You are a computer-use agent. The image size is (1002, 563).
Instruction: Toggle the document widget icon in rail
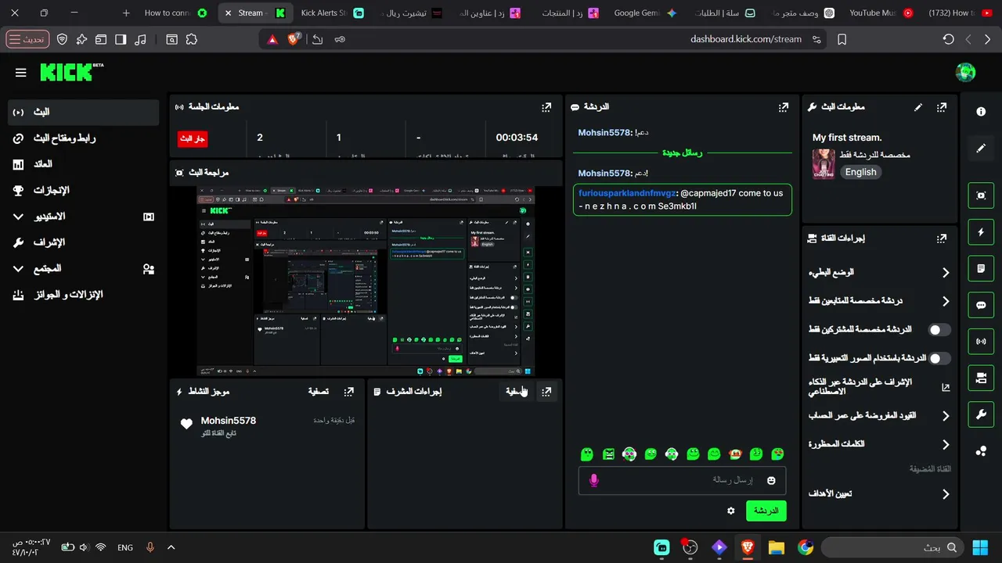981,268
